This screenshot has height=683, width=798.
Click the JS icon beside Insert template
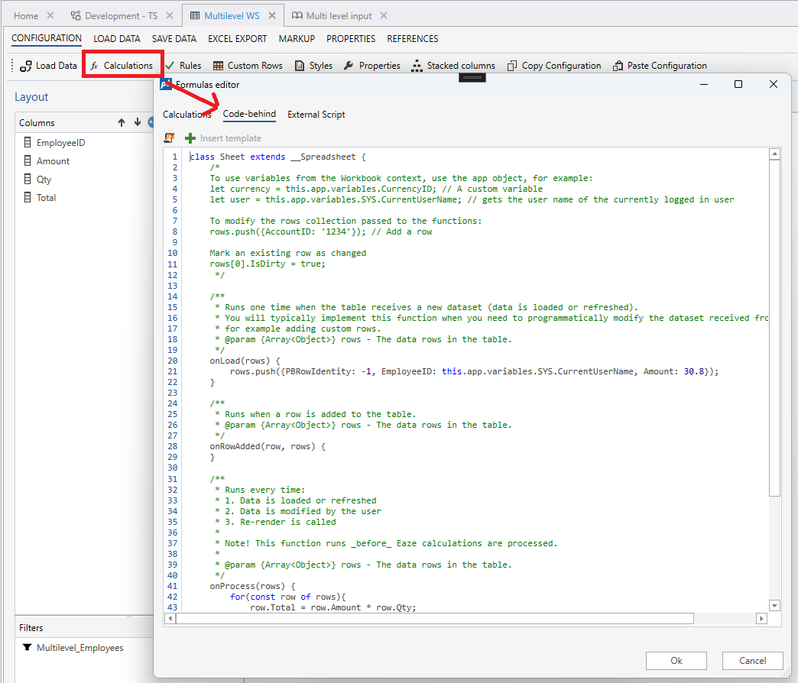pyautogui.click(x=169, y=138)
